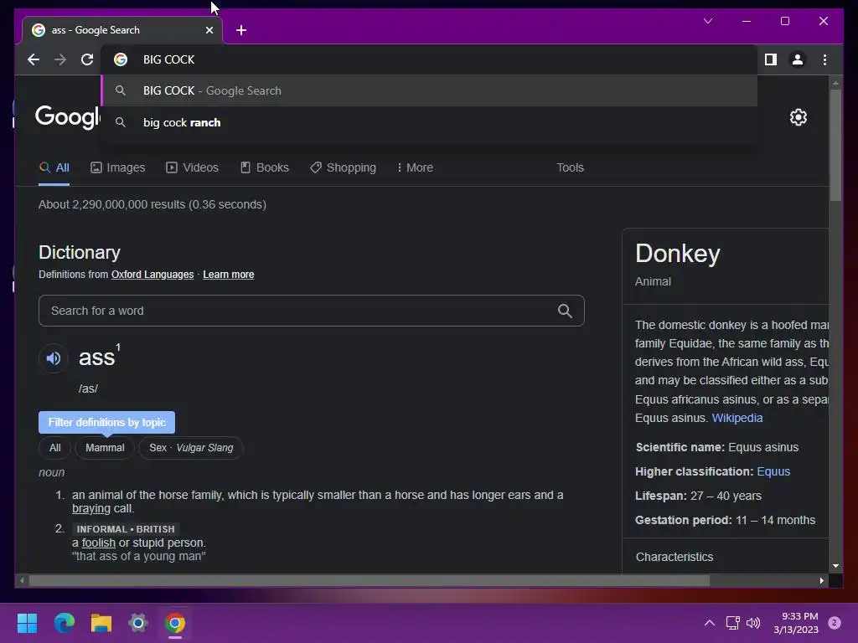Click the forward navigation arrow

(x=60, y=59)
